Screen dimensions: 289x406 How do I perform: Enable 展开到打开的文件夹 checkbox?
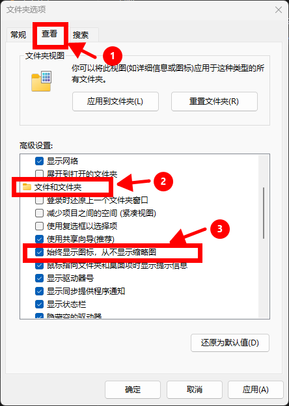tap(39, 174)
